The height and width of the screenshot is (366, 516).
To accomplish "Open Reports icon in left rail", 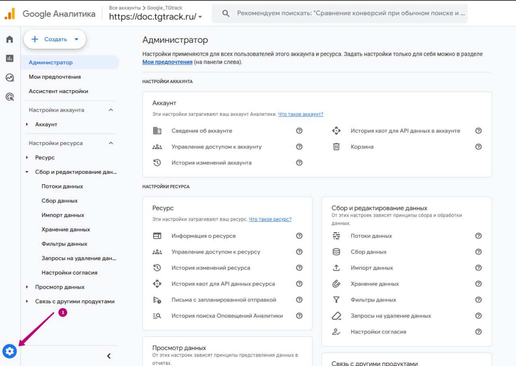I will click(10, 58).
